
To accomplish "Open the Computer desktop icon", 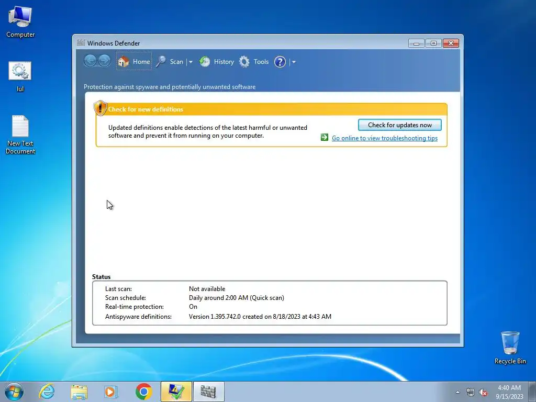I will [20, 22].
